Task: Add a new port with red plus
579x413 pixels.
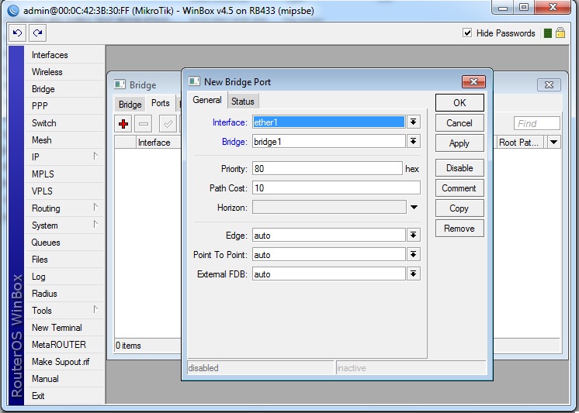Action: pyautogui.click(x=123, y=124)
